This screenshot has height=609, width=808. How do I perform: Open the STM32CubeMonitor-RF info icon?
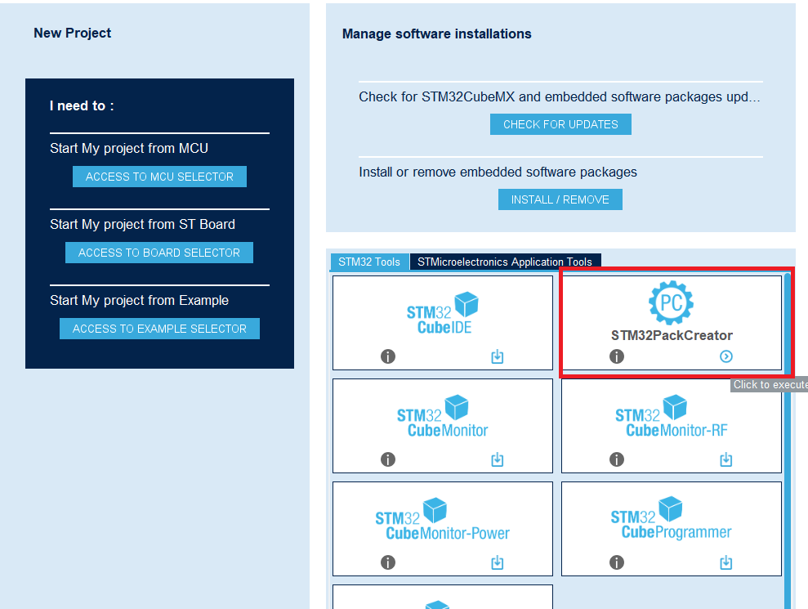pos(617,459)
